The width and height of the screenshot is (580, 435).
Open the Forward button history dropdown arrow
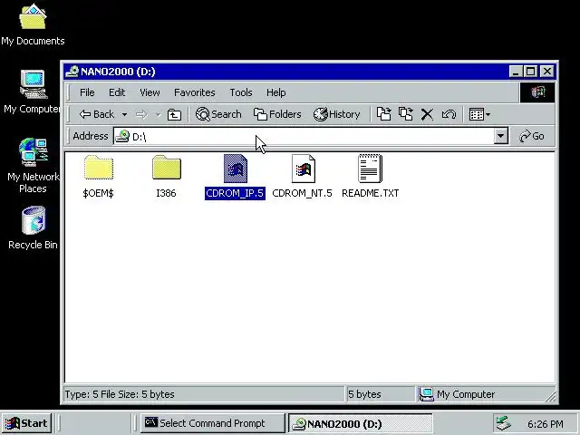[x=159, y=115]
